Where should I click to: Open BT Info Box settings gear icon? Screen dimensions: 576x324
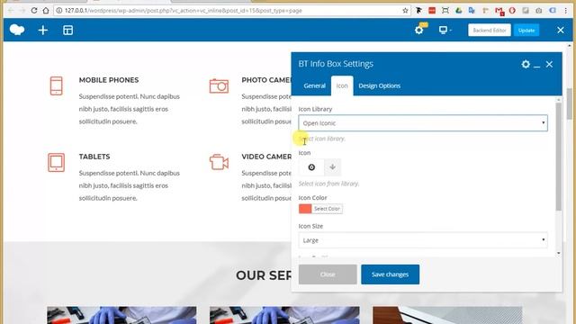click(526, 64)
